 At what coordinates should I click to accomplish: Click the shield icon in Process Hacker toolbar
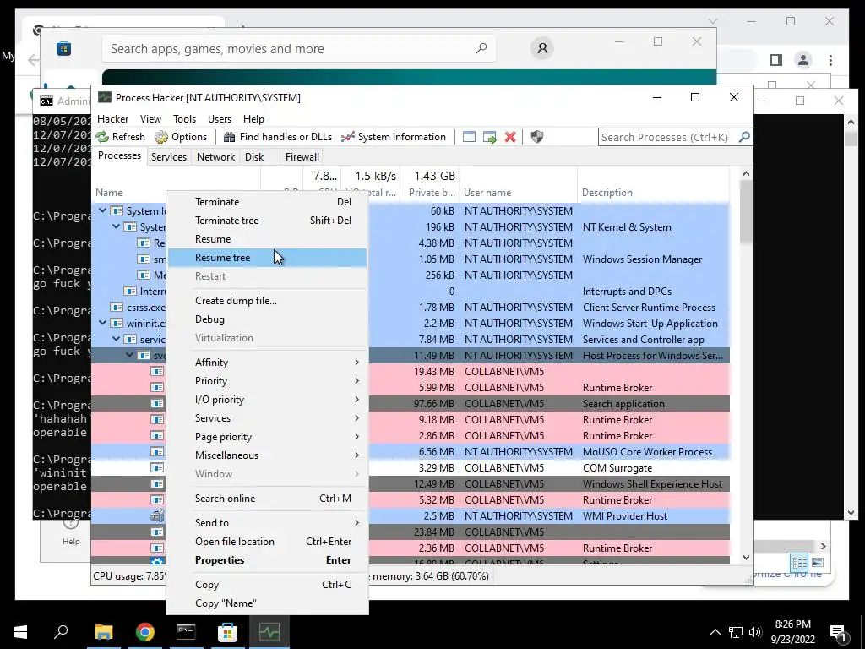tap(536, 137)
